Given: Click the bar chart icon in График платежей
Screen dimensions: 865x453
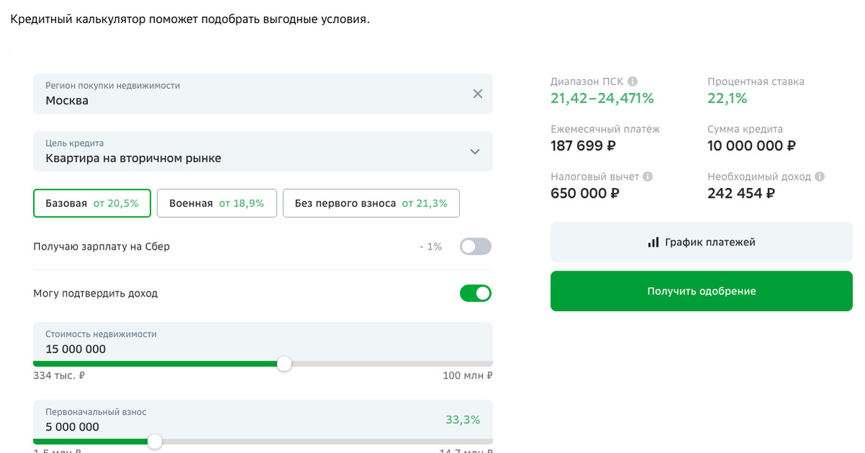Looking at the screenshot, I should [653, 242].
